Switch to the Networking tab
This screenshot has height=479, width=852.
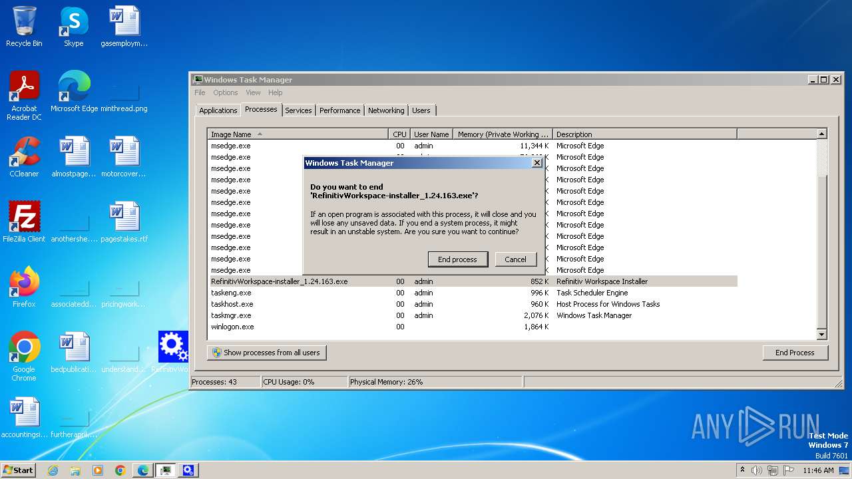click(x=386, y=110)
